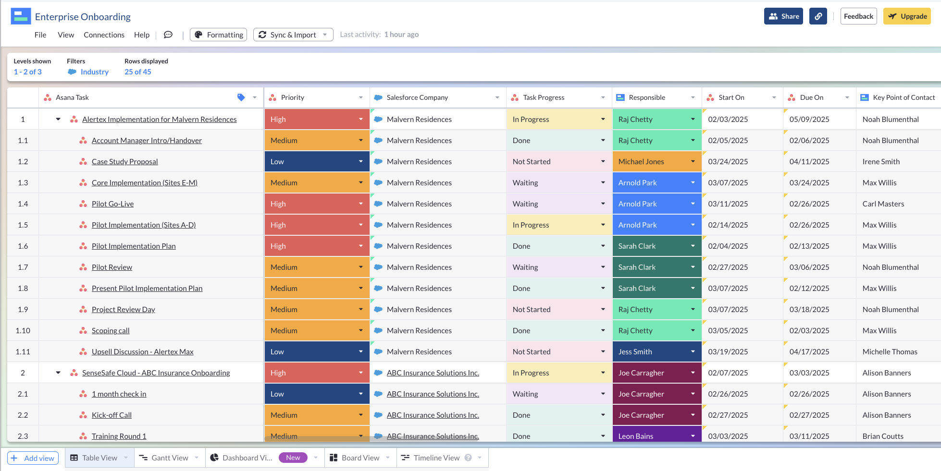This screenshot has width=941, height=471.
Task: Open the Account Manager Intro/Handover task link
Action: (x=147, y=141)
